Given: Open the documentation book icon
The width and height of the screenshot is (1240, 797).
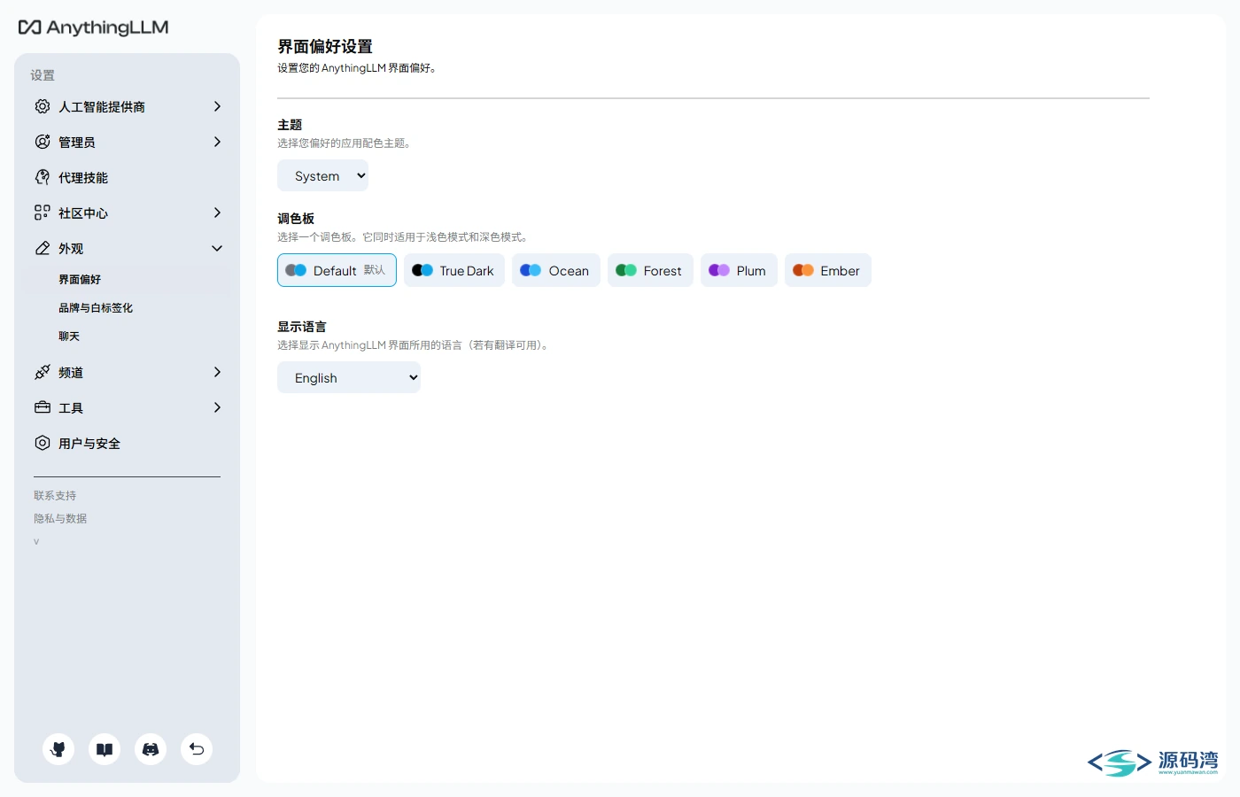Looking at the screenshot, I should [105, 749].
